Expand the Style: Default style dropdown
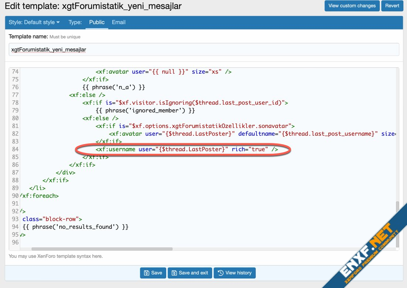The height and width of the screenshot is (288, 407). [x=34, y=22]
